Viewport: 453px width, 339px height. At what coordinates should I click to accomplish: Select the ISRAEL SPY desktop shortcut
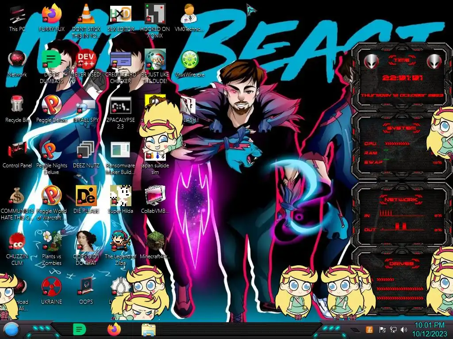(86, 111)
